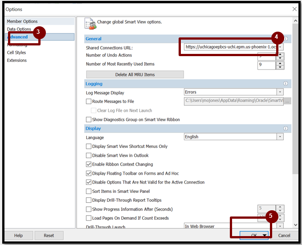Click scrollbar down arrow
Screen dimensions: 302x245
[x=295, y=225]
